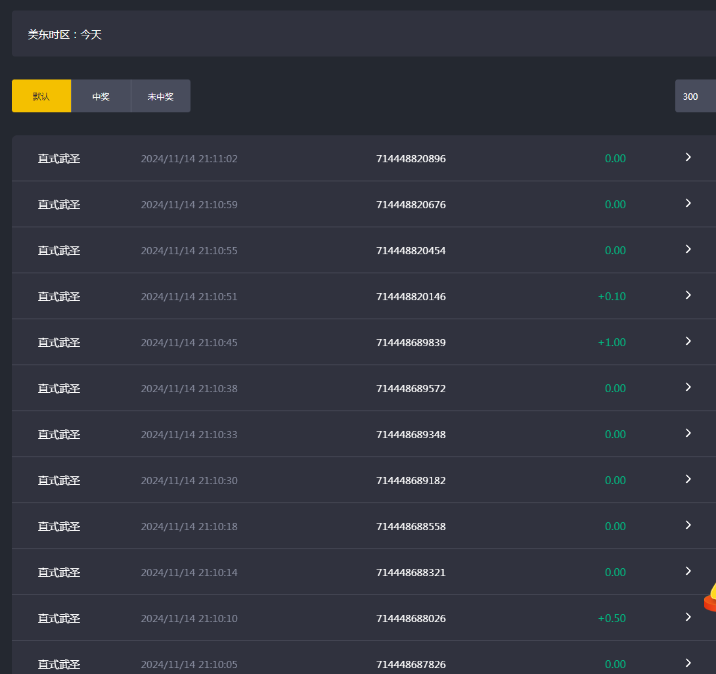Open chevron for record 714448688558
Image resolution: width=716 pixels, height=674 pixels.
[x=688, y=525]
